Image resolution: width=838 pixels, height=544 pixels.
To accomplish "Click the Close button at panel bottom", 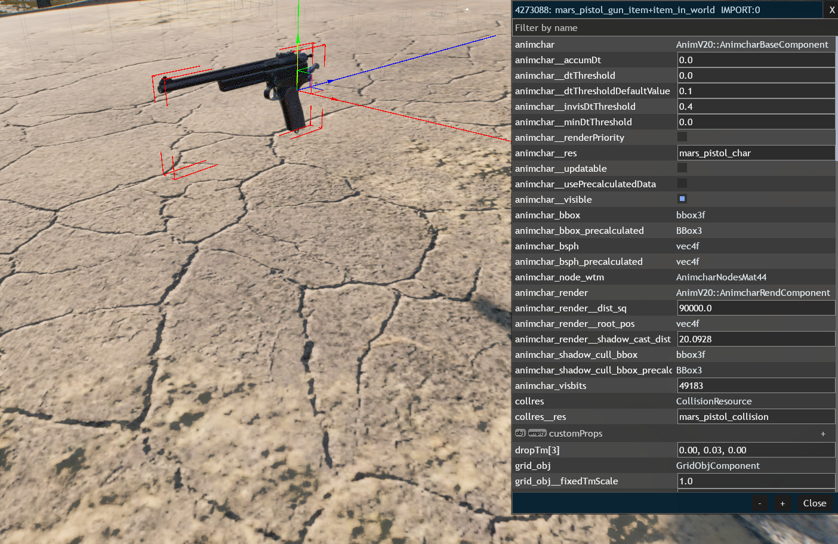I will 814,503.
